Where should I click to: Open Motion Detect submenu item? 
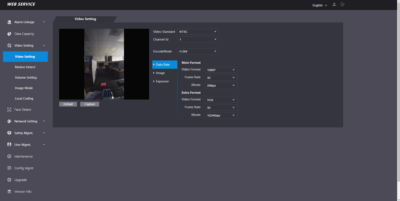click(x=25, y=67)
